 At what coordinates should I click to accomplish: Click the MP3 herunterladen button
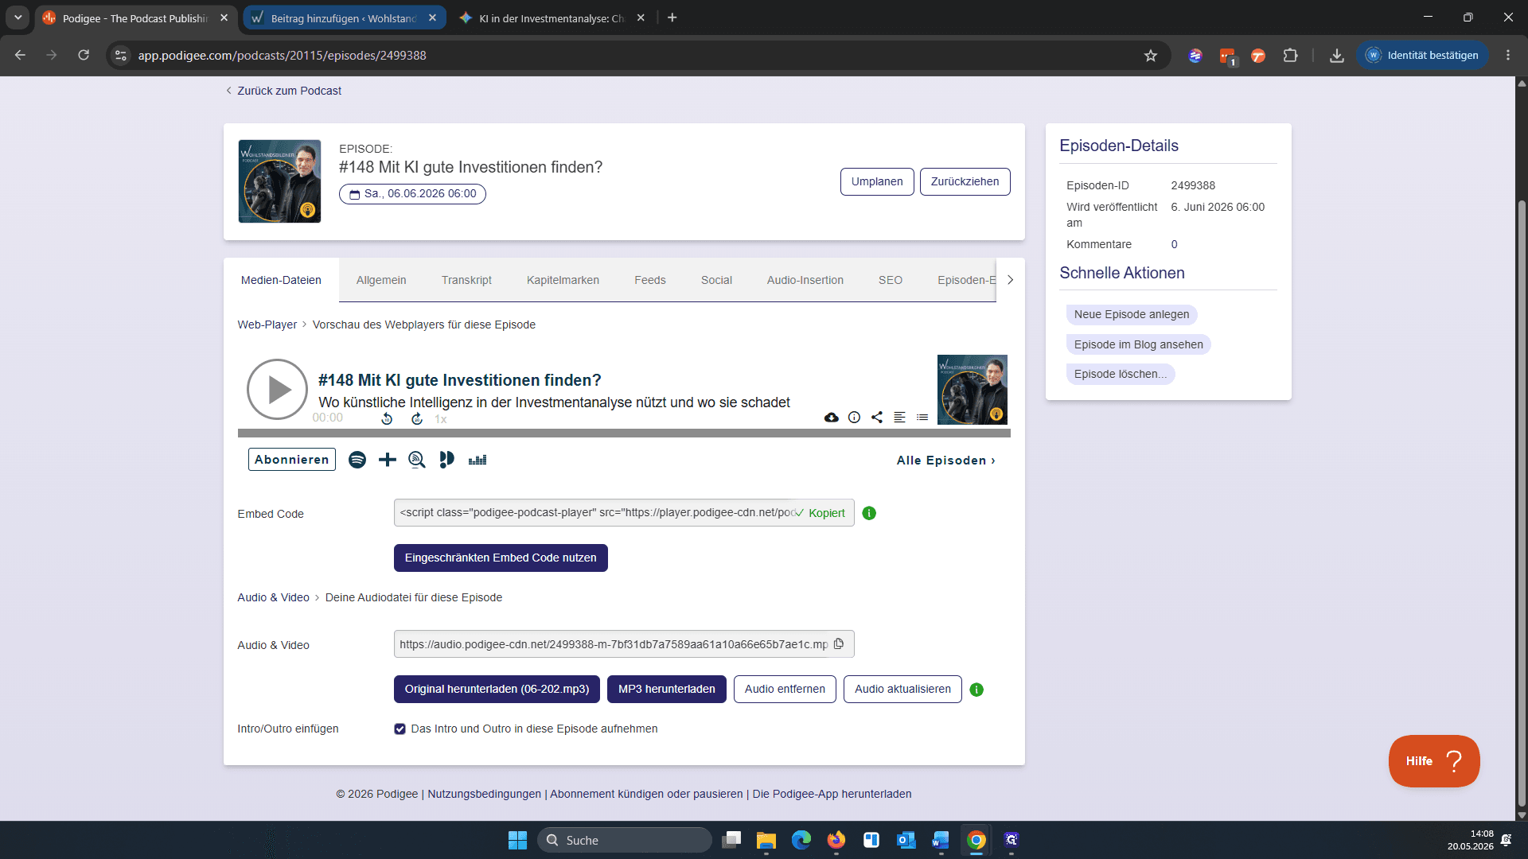667,689
